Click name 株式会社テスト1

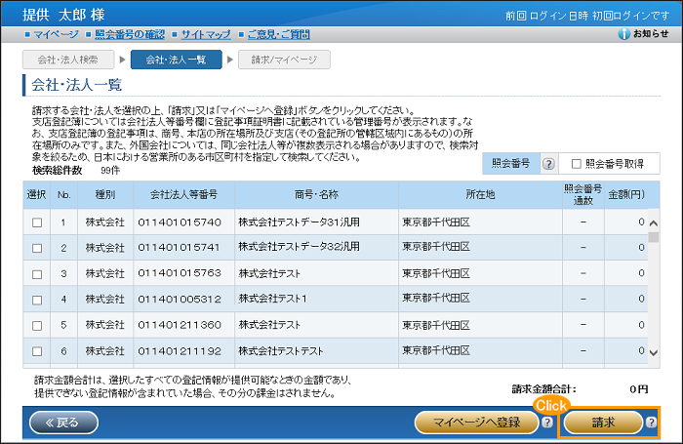[x=272, y=299]
